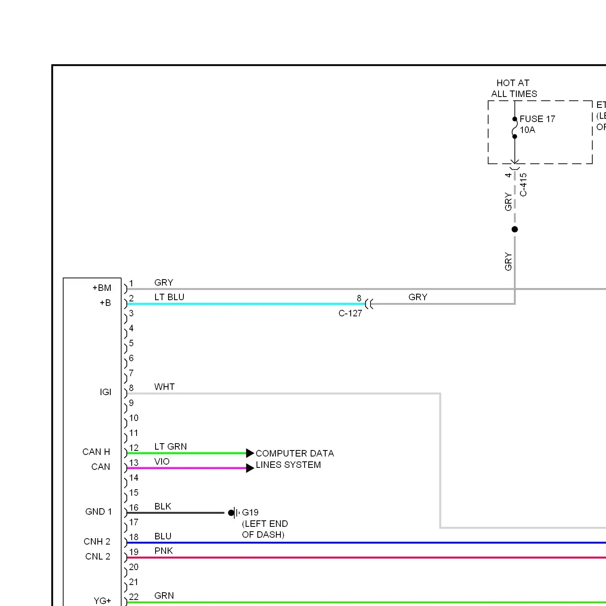Select the BLK wire color label
The height and width of the screenshot is (606, 606).
pyautogui.click(x=163, y=506)
